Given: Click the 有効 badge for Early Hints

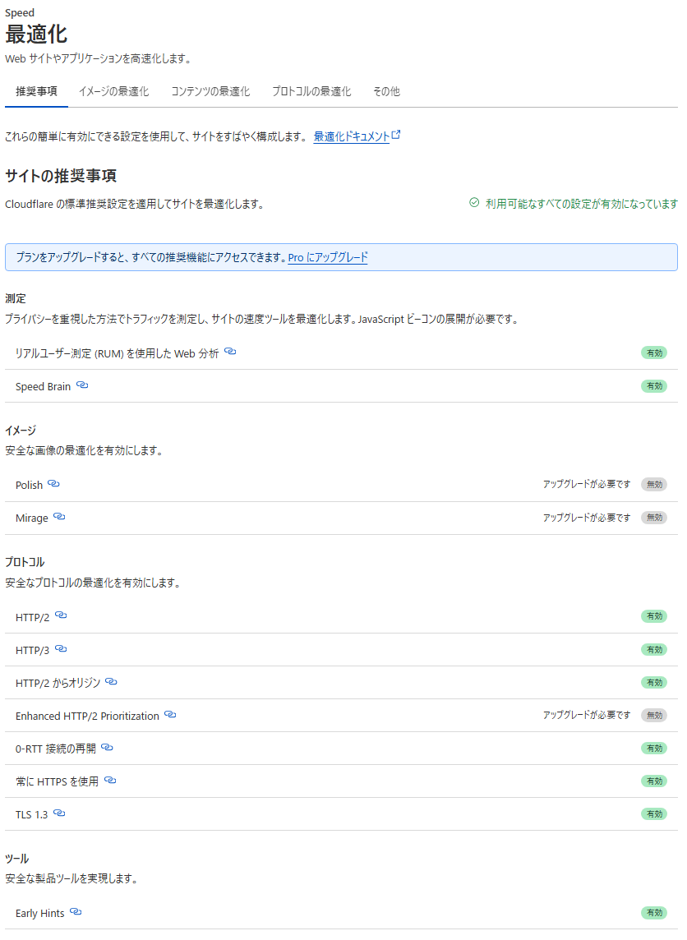Looking at the screenshot, I should click(654, 913).
